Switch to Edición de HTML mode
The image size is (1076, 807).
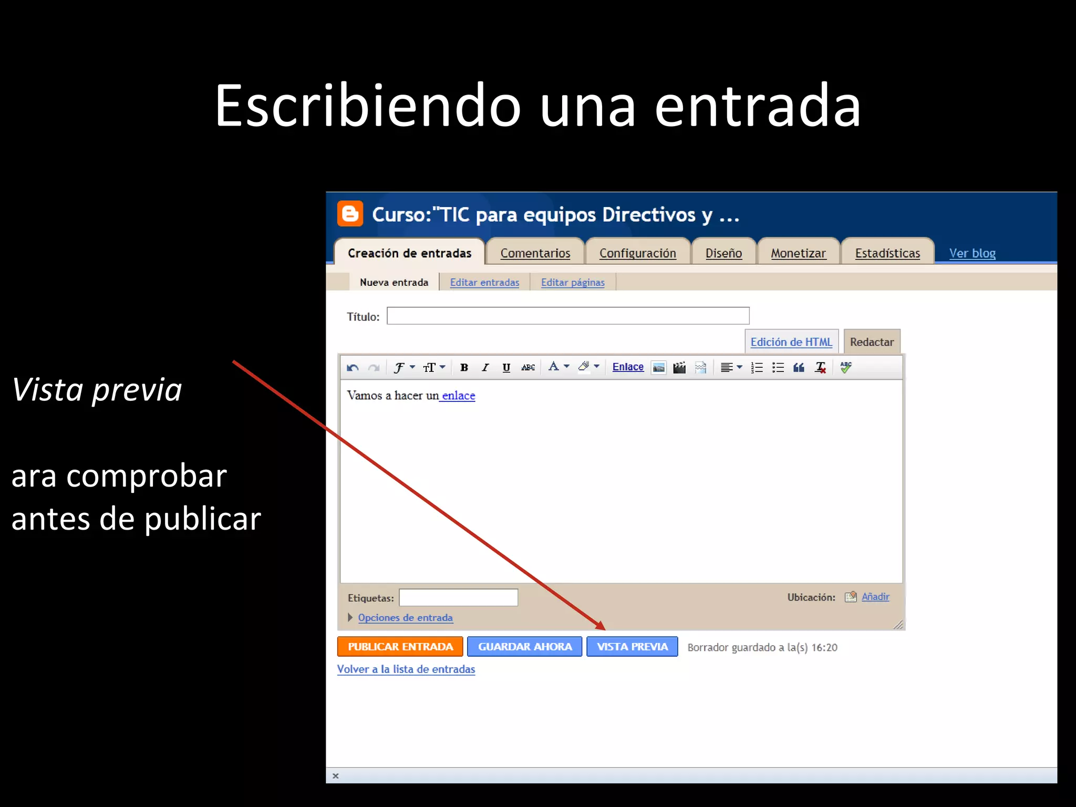(x=791, y=342)
